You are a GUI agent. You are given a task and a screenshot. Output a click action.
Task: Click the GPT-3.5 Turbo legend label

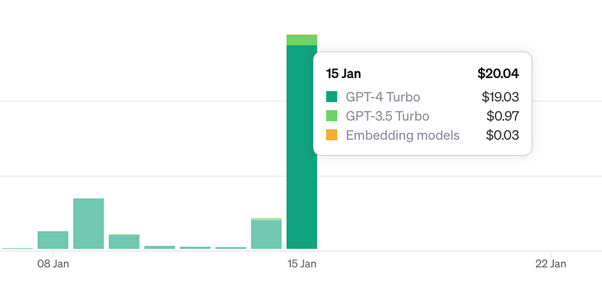[387, 116]
